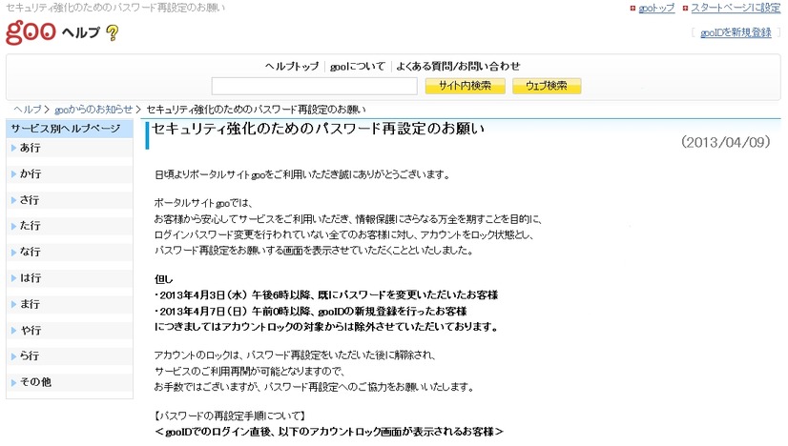Click the スタートページに設定 link

coord(736,8)
